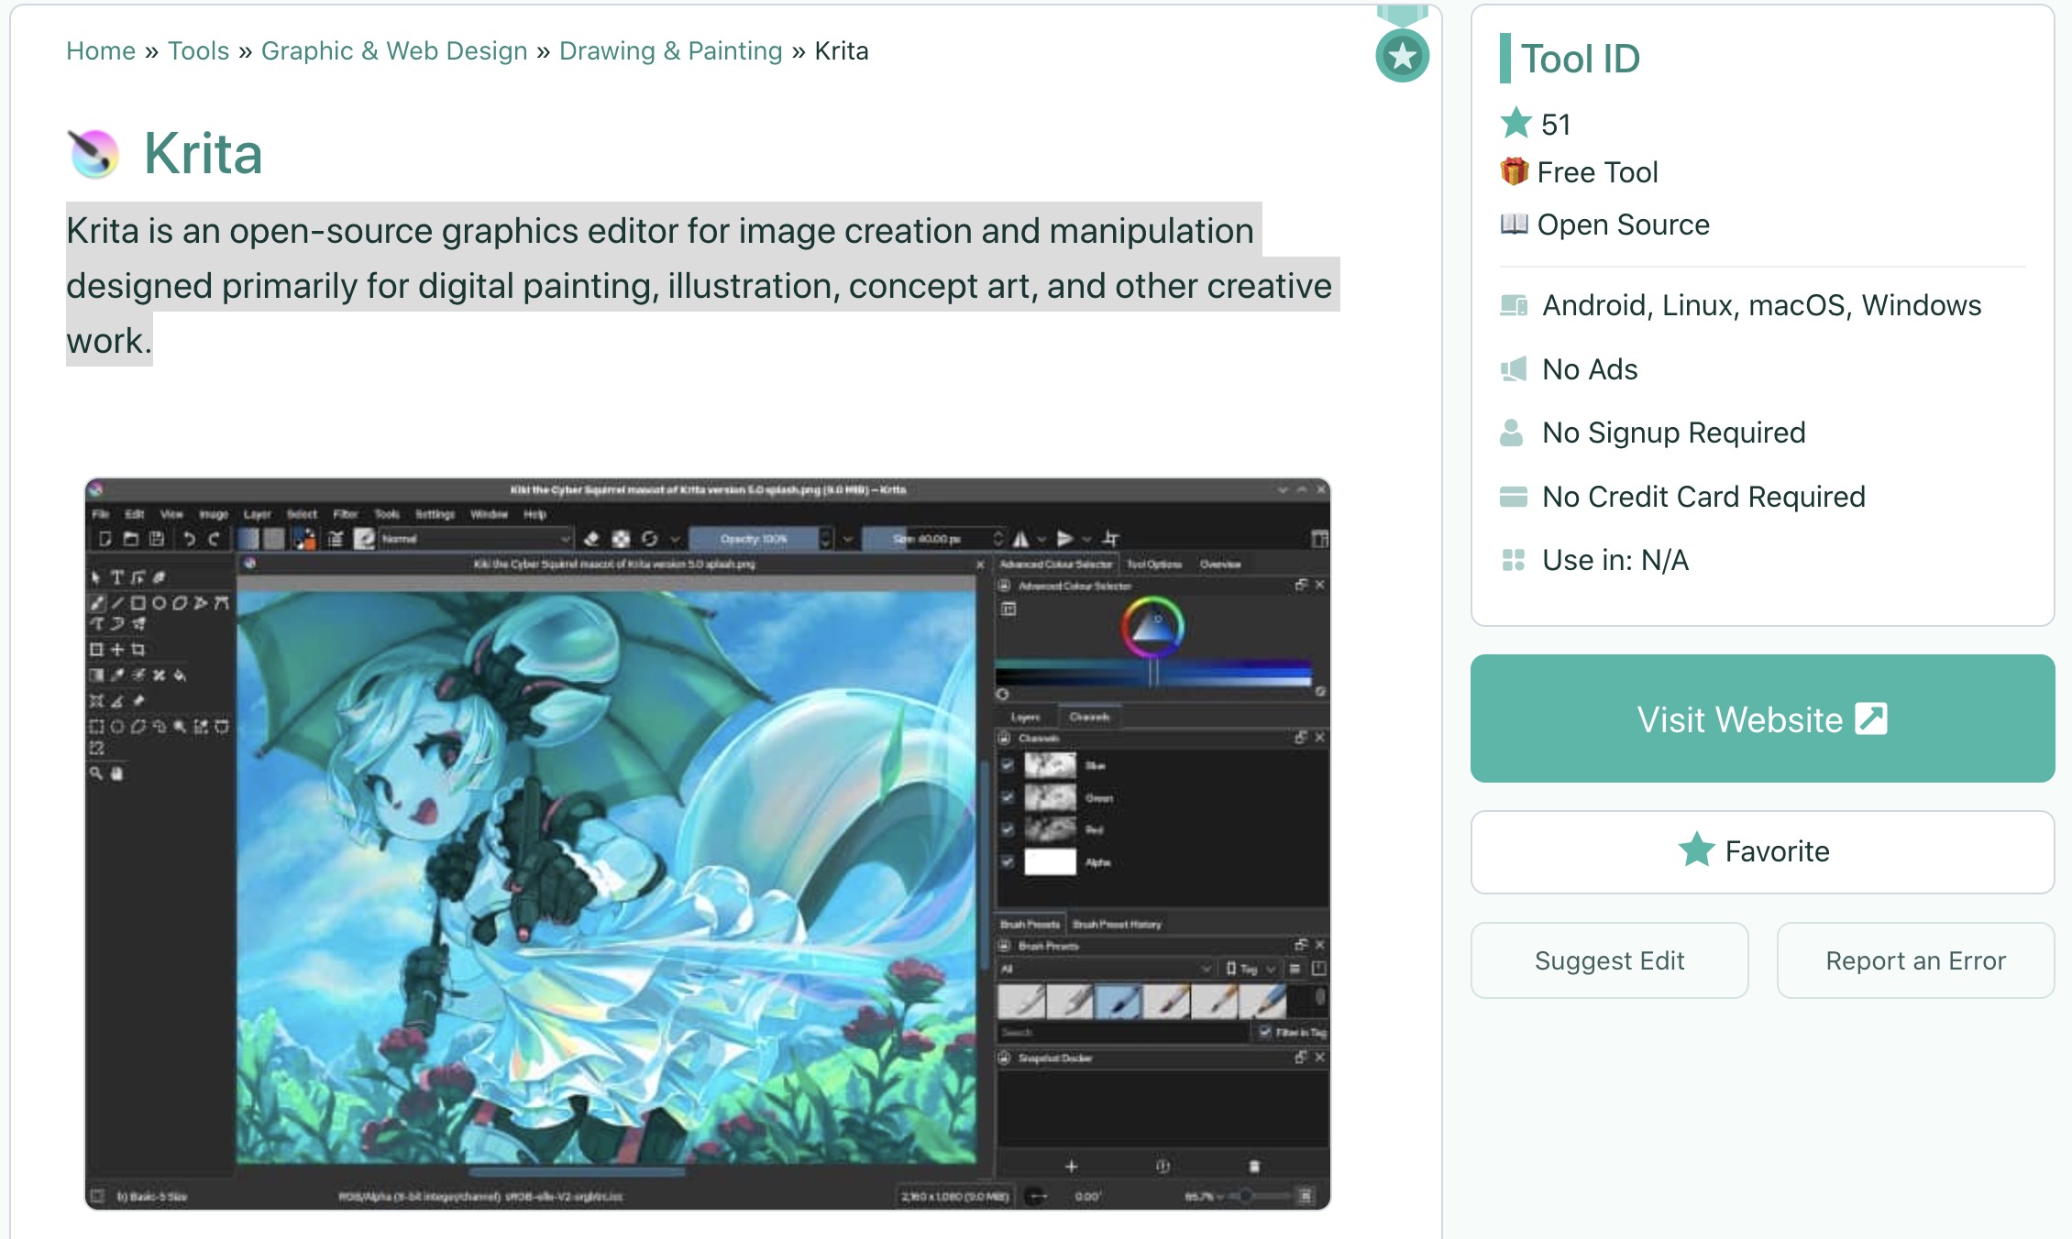Click the rating number 51
The height and width of the screenshot is (1239, 2072).
click(1556, 125)
